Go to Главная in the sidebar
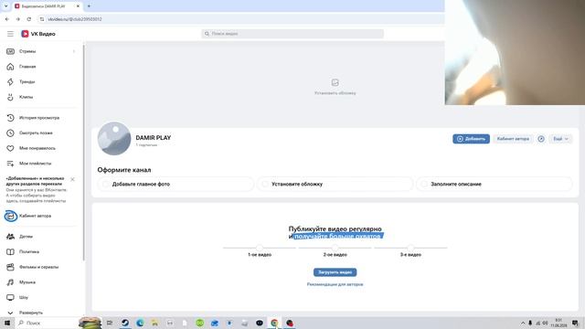This screenshot has height=329, width=585. point(27,67)
